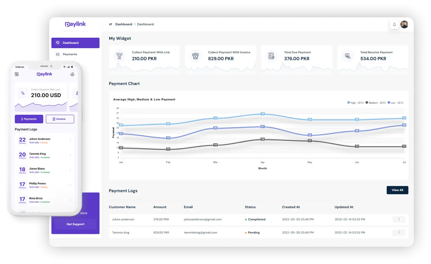The image size is (431, 264).
Task: Open the user profile avatar
Action: tap(404, 25)
